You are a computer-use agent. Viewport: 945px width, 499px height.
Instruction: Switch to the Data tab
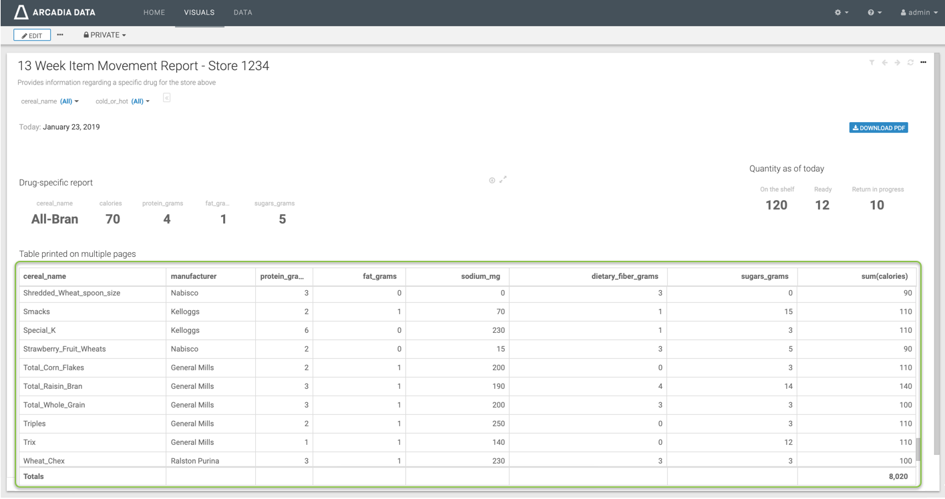pyautogui.click(x=243, y=13)
